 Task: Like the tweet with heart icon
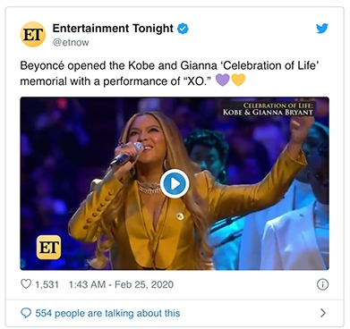pos(26,284)
